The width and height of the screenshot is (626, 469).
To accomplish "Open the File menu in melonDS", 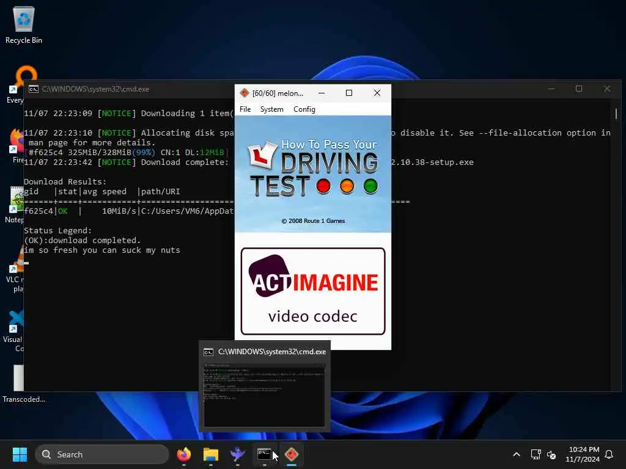I will (245, 109).
